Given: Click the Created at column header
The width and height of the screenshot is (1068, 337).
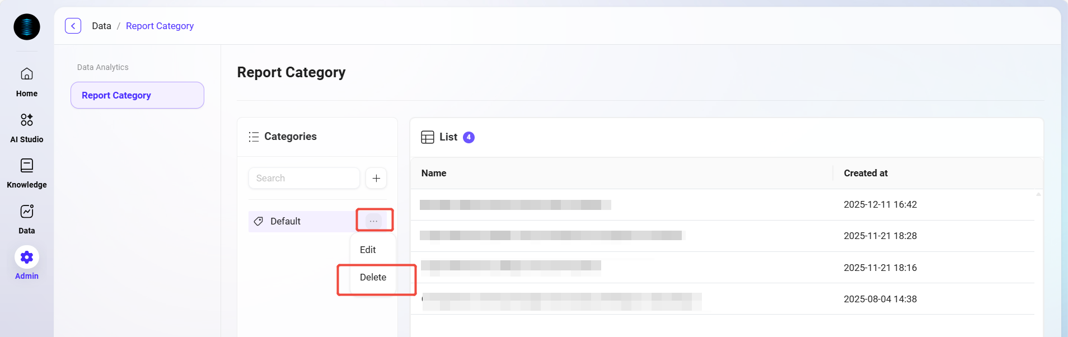Looking at the screenshot, I should coord(865,173).
